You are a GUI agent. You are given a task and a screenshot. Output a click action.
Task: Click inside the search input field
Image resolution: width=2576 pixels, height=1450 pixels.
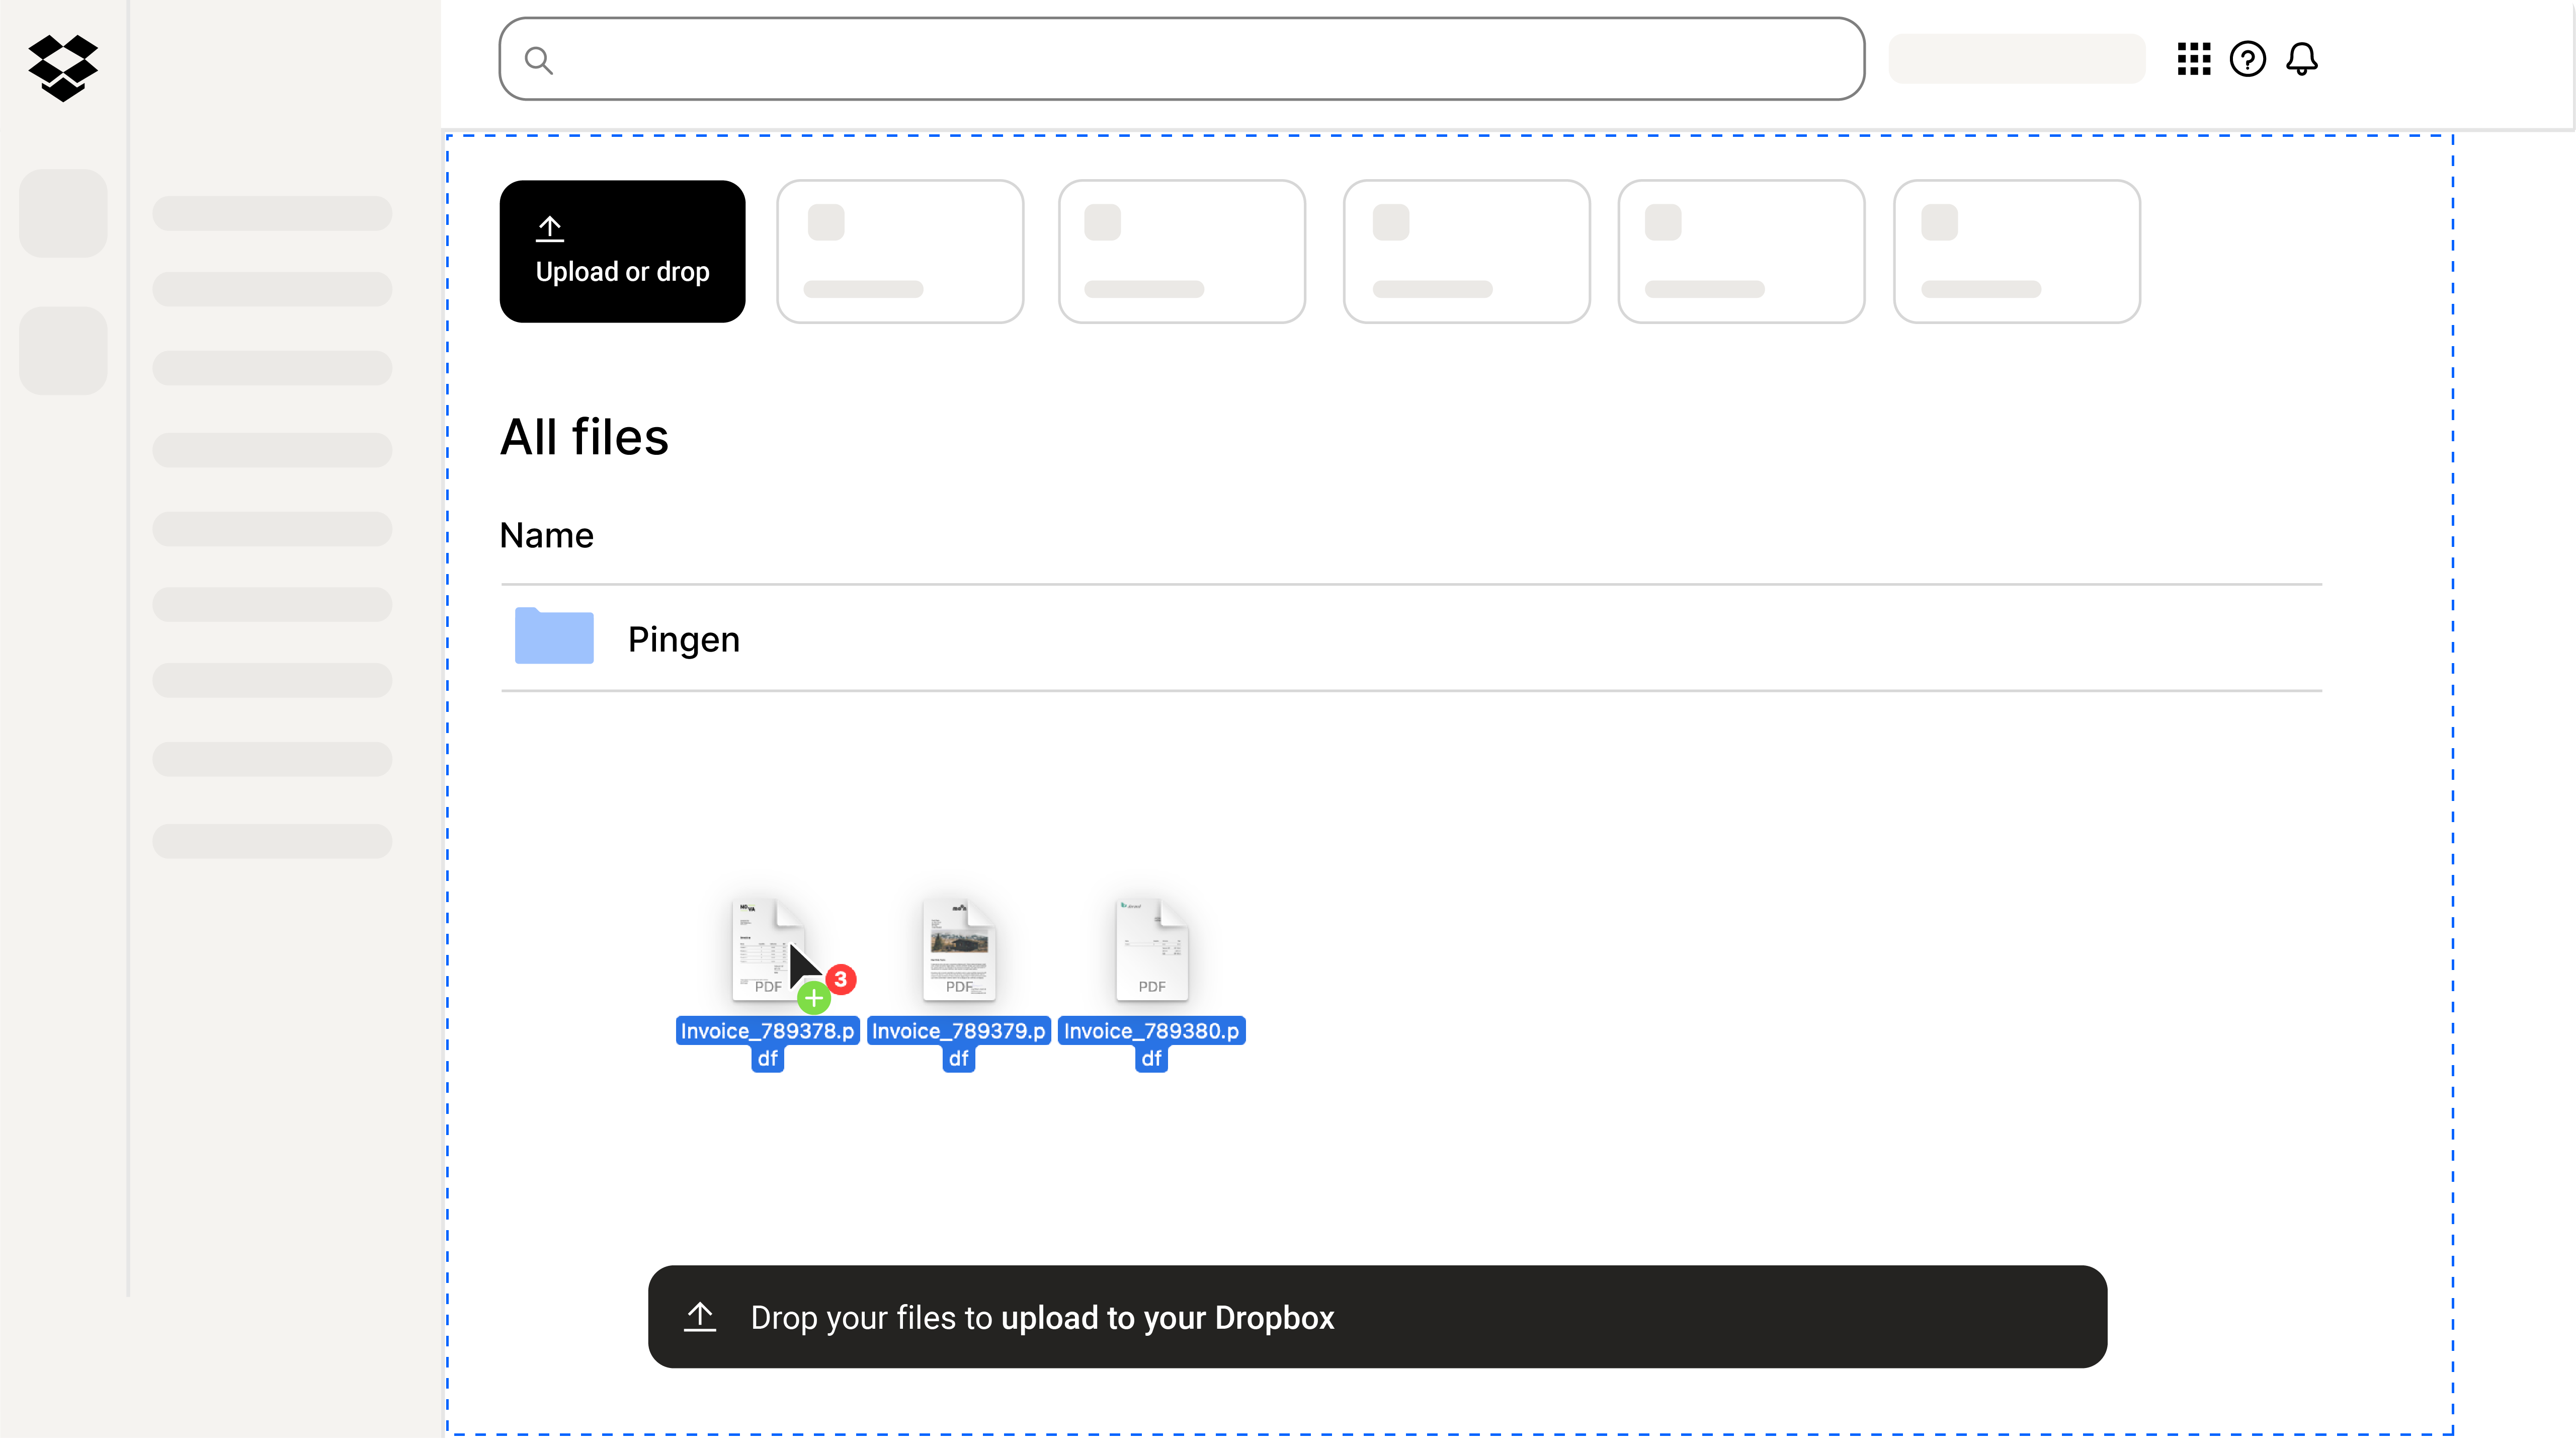click(x=1180, y=59)
